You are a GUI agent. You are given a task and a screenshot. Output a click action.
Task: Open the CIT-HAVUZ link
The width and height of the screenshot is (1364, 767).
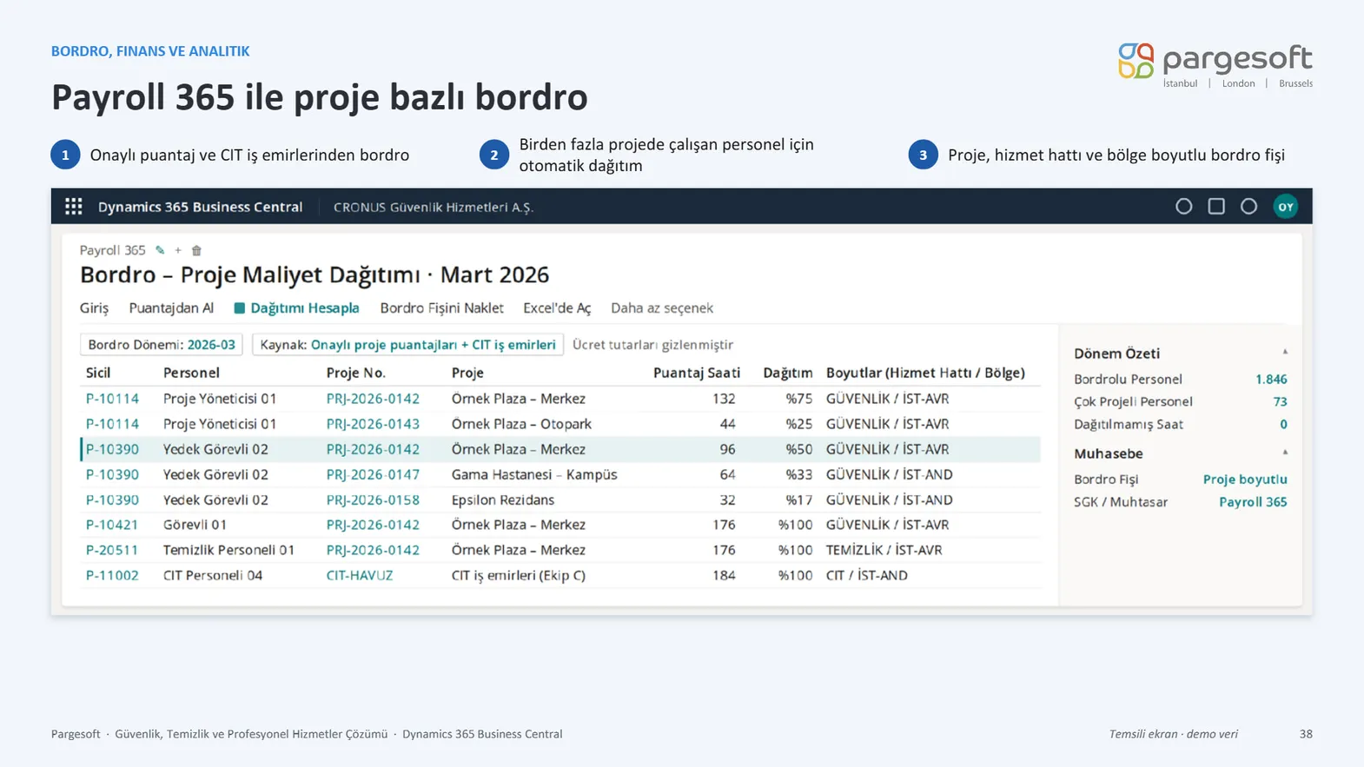360,575
